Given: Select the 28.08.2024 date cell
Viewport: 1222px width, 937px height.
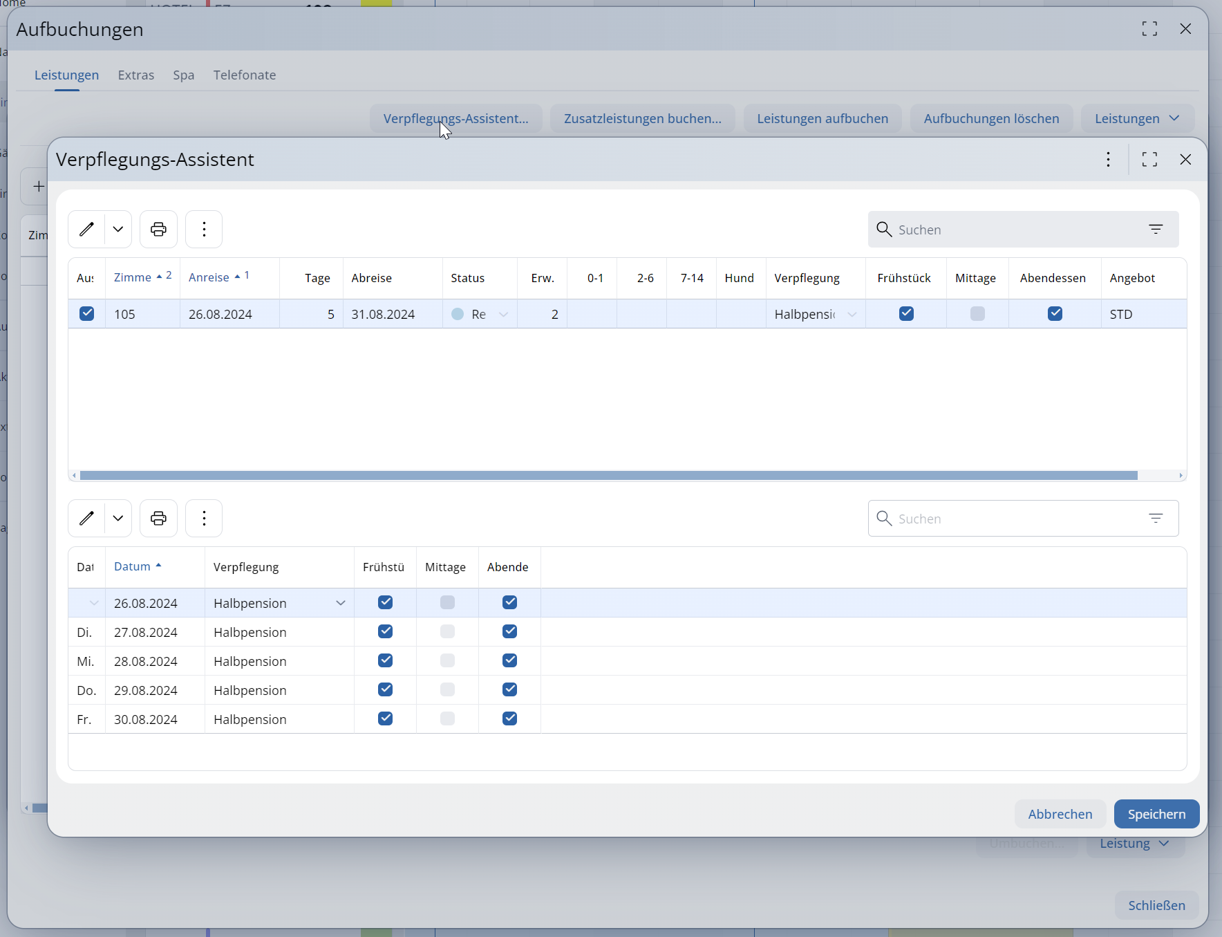Looking at the screenshot, I should click(x=155, y=661).
